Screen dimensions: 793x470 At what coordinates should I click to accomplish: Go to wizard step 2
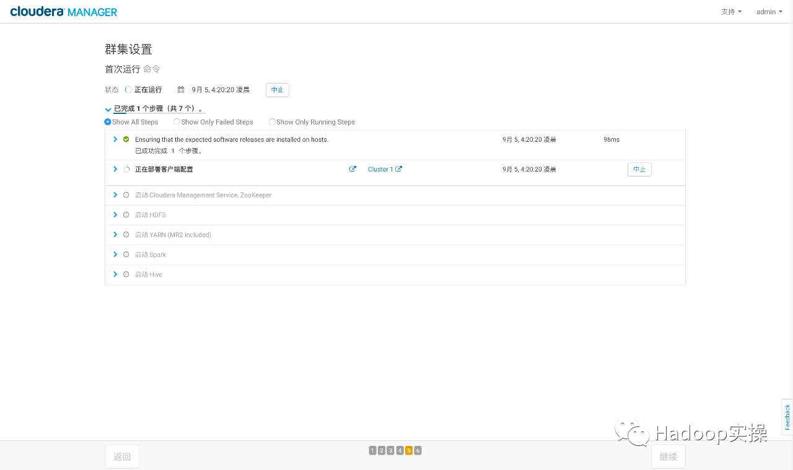coord(382,450)
